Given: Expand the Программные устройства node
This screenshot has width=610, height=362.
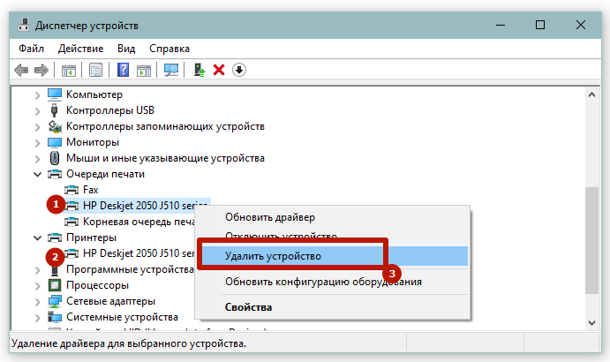Looking at the screenshot, I should (38, 270).
